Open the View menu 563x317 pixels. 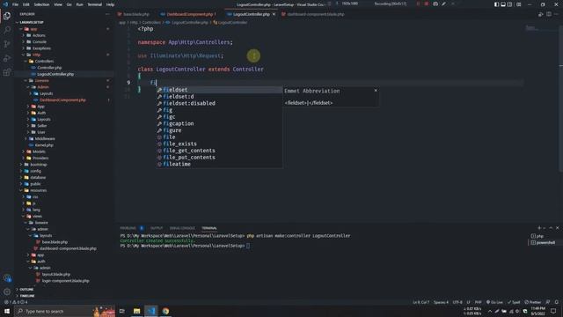tap(58, 4)
